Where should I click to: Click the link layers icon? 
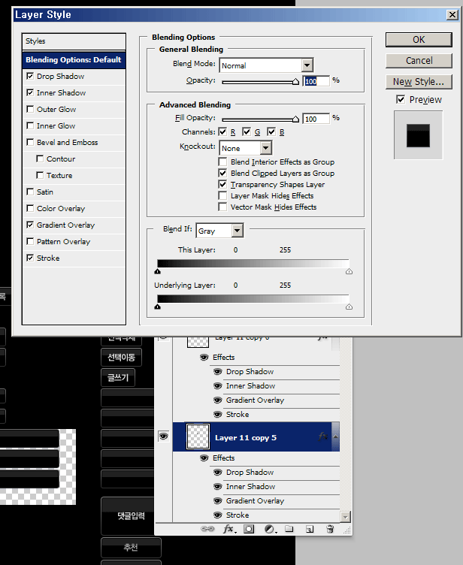coord(208,529)
